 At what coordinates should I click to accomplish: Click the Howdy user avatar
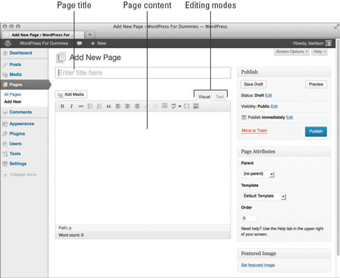pos(328,43)
